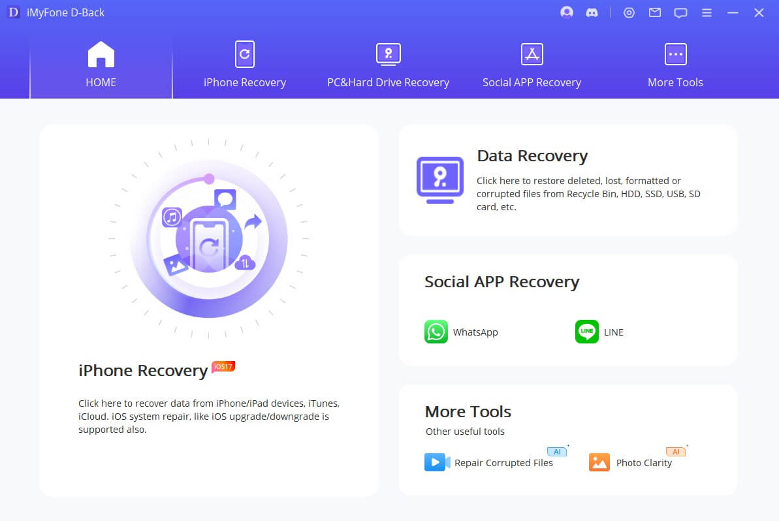
Task: Click the Photo Clarity image icon
Action: point(599,462)
